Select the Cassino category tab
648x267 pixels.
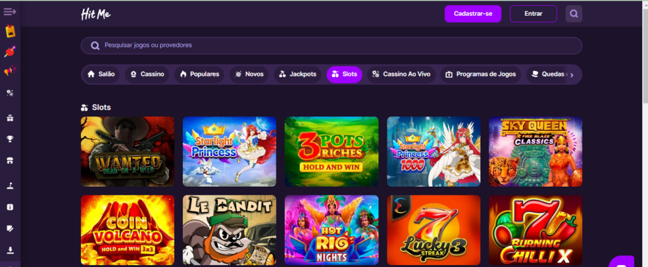[147, 75]
